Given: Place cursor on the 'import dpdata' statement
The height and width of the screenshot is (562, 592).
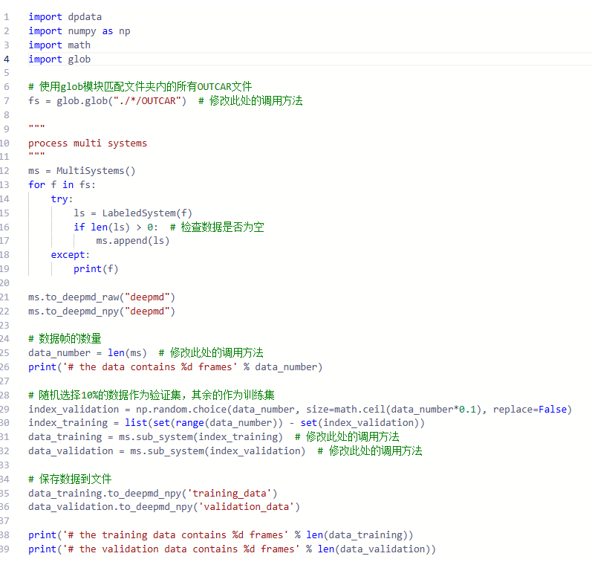Looking at the screenshot, I should pos(65,16).
